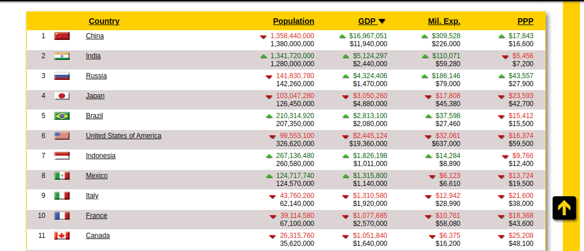The image size is (584, 251).
Task: Click the Canada flag icon
Action: 62,236
